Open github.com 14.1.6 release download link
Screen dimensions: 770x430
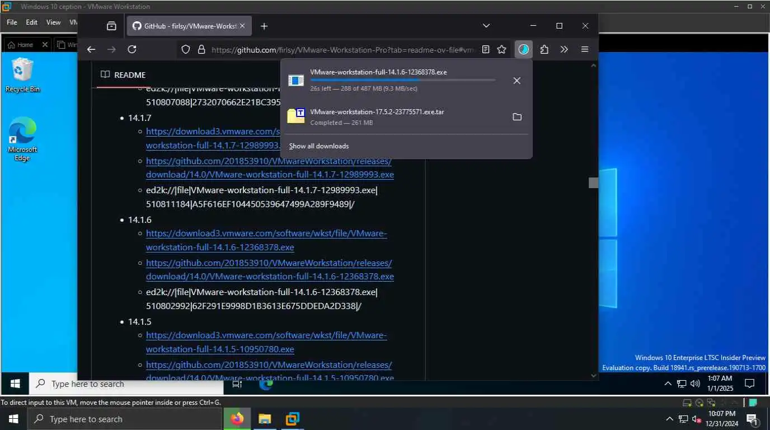click(x=270, y=270)
